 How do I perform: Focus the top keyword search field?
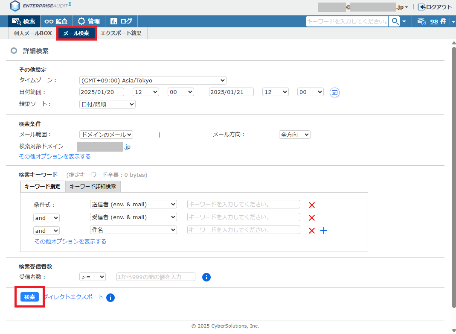click(x=347, y=21)
